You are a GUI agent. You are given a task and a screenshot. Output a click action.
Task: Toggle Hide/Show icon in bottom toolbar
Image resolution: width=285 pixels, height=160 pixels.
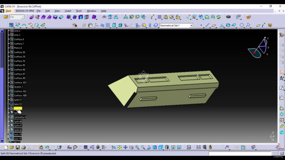point(173,147)
